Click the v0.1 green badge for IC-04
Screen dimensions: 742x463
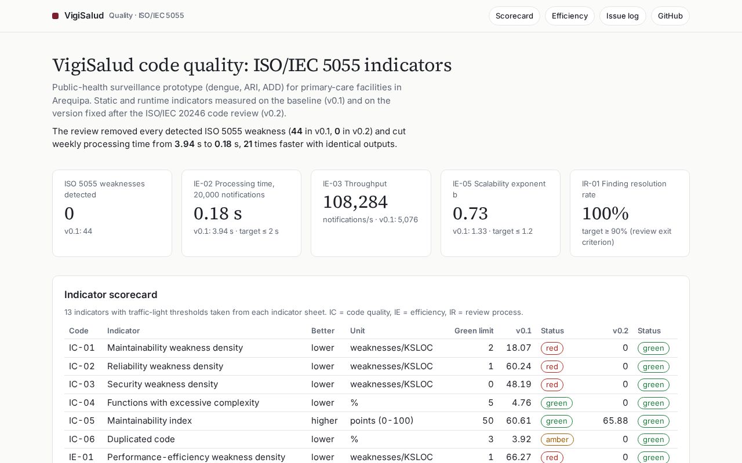pyautogui.click(x=556, y=403)
